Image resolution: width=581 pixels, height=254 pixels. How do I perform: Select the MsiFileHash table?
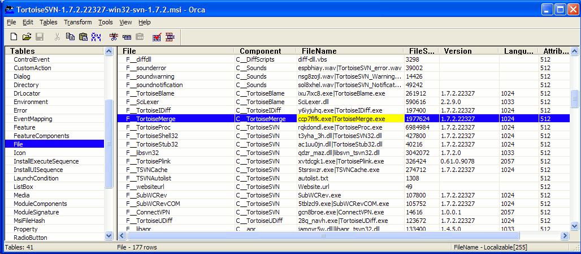click(54, 221)
